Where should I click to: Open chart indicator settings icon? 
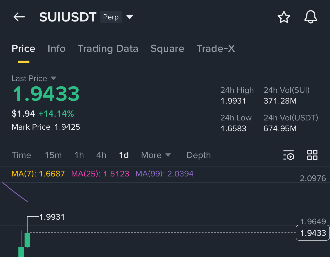pyautogui.click(x=289, y=155)
